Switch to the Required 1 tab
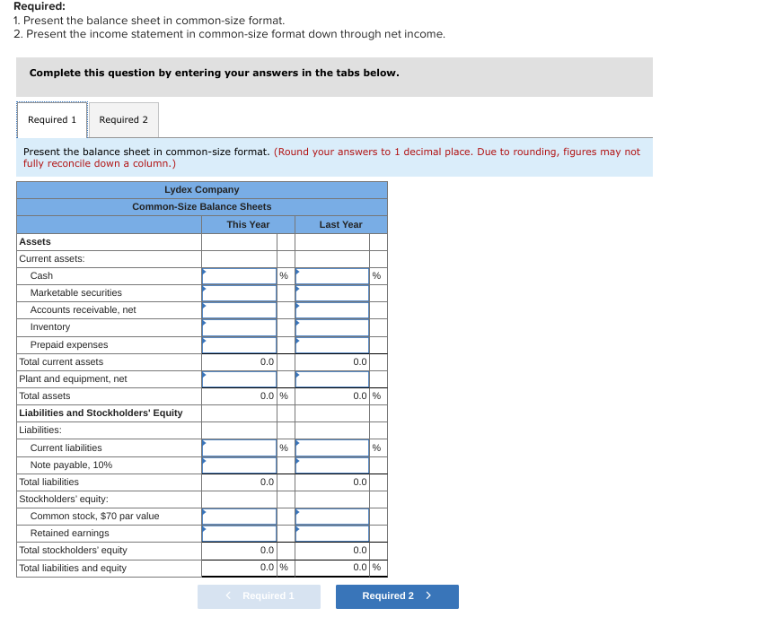 pyautogui.click(x=51, y=119)
